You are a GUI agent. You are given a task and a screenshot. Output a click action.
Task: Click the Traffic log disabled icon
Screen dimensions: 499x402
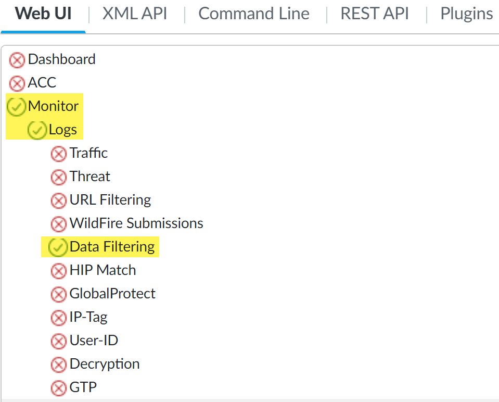point(59,154)
